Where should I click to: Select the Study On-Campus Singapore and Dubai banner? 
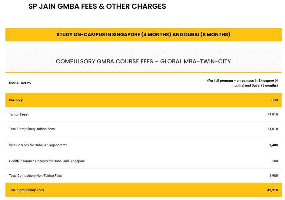tap(143, 34)
